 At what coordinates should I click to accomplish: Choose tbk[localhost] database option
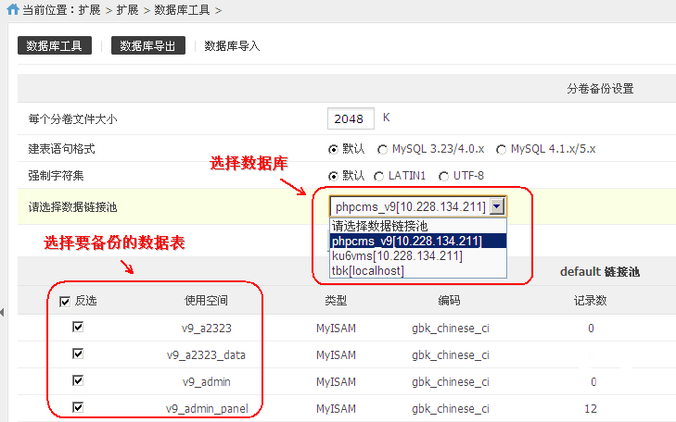click(x=368, y=270)
